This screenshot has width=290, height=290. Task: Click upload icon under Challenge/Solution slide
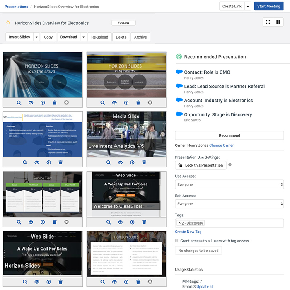48,162
